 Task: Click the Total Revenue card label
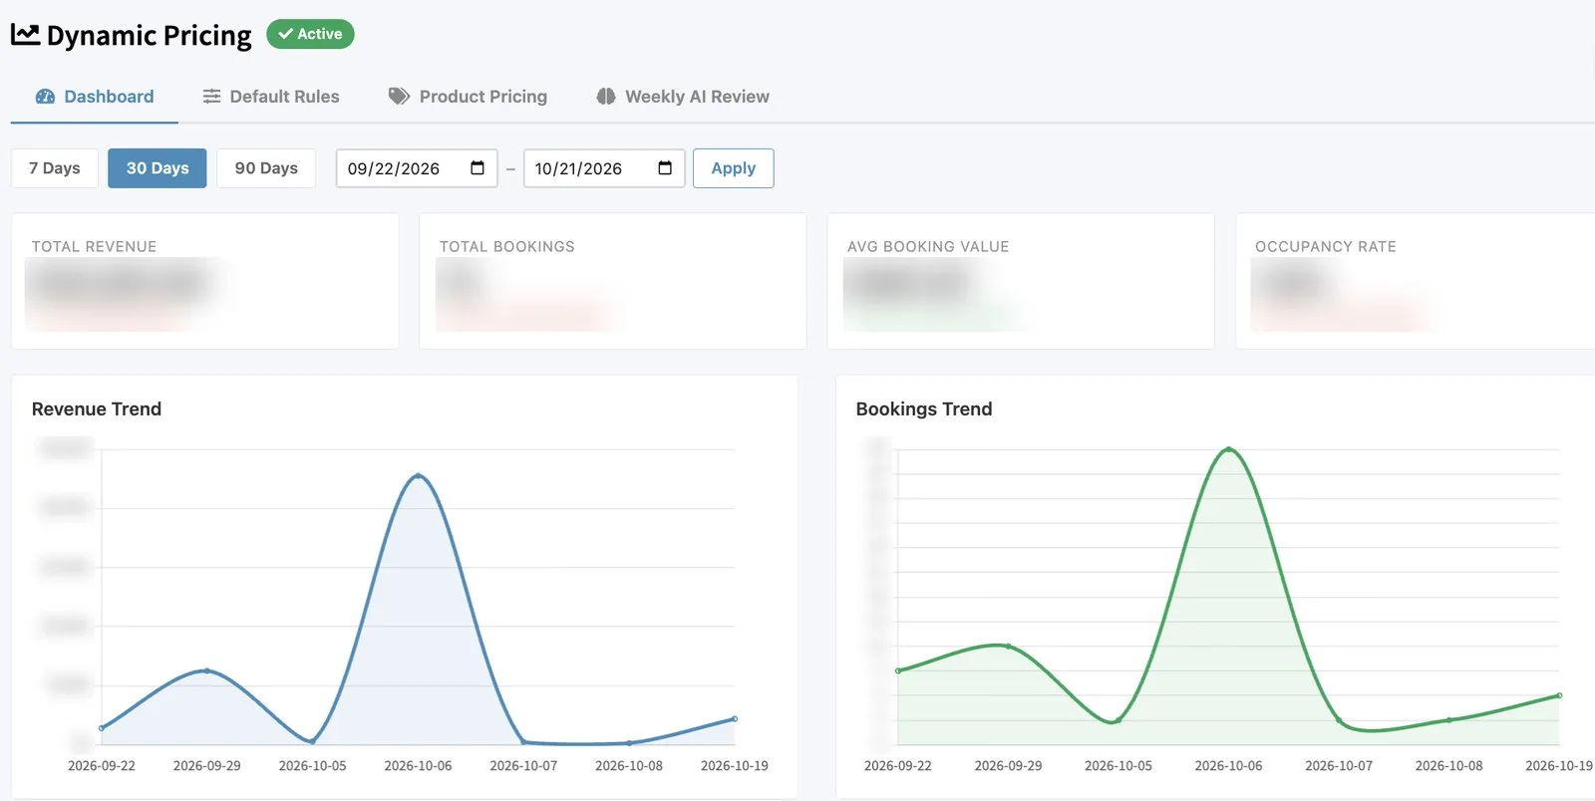click(x=95, y=246)
